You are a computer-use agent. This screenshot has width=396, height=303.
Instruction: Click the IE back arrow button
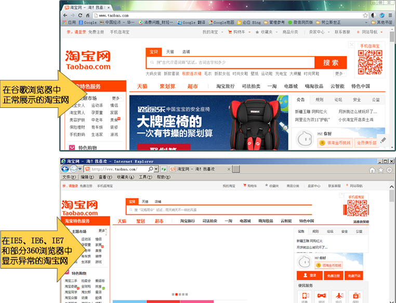(x=65, y=169)
